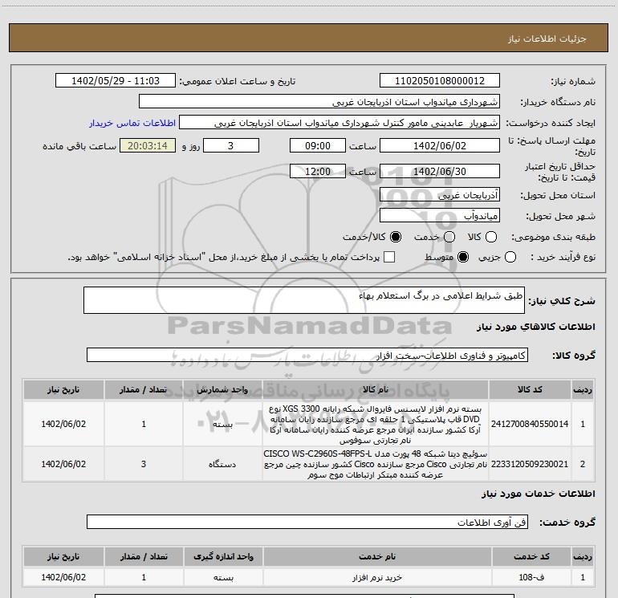Click the response deadline date 1402/06/02 field
This screenshot has height=598, width=618.
tap(439, 146)
